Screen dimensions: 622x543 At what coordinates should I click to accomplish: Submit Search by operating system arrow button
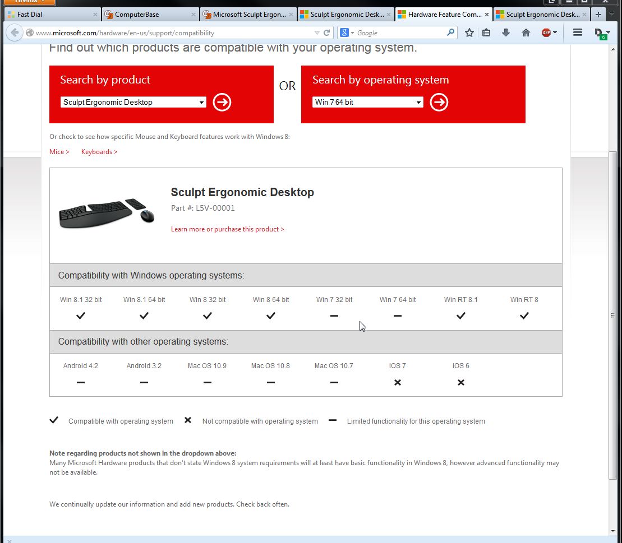coord(439,102)
